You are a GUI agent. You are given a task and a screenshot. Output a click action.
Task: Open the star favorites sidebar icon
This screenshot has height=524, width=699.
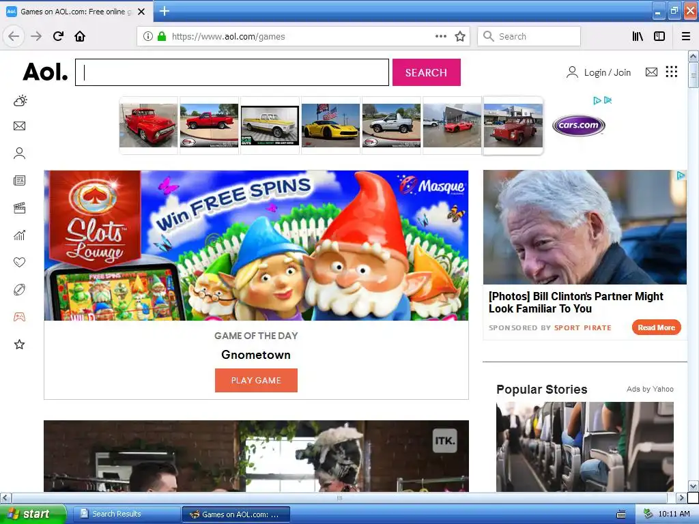pos(19,344)
